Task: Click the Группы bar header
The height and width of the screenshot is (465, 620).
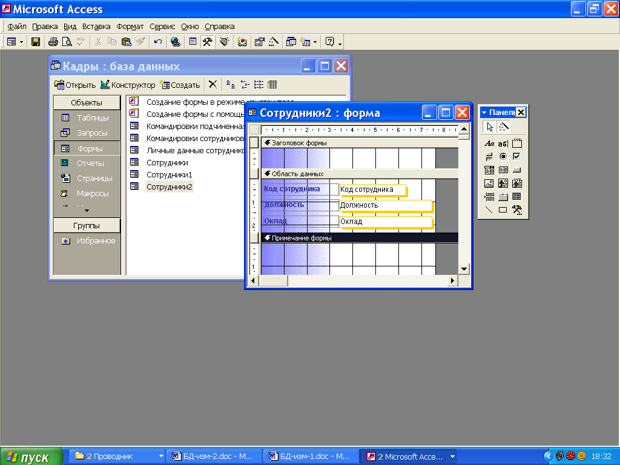Action: click(87, 225)
